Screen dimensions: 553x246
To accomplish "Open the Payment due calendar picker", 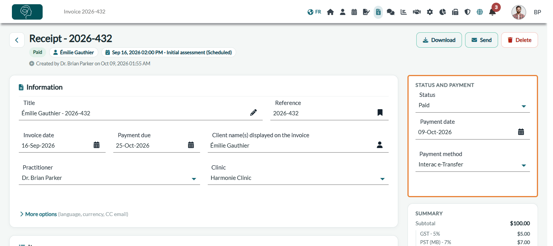I will pyautogui.click(x=191, y=145).
